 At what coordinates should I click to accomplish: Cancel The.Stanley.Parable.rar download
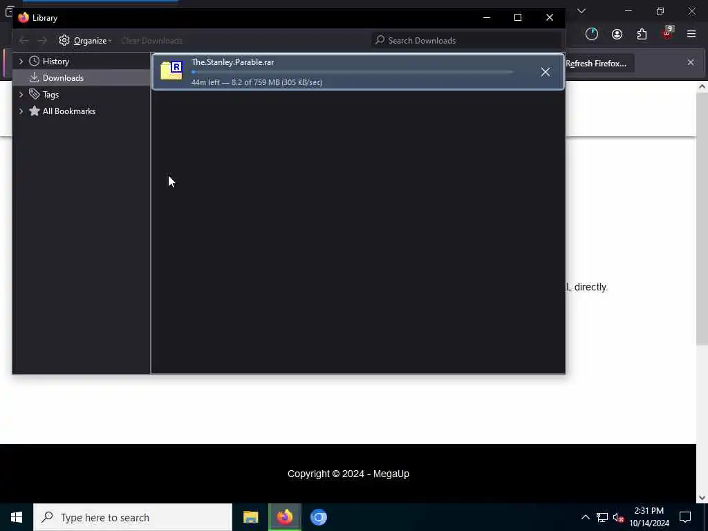point(546,72)
